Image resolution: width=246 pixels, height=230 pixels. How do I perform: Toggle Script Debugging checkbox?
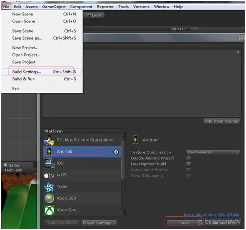188,176
